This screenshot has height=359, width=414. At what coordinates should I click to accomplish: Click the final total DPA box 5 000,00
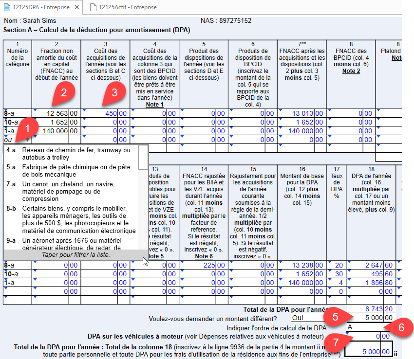[369, 349]
